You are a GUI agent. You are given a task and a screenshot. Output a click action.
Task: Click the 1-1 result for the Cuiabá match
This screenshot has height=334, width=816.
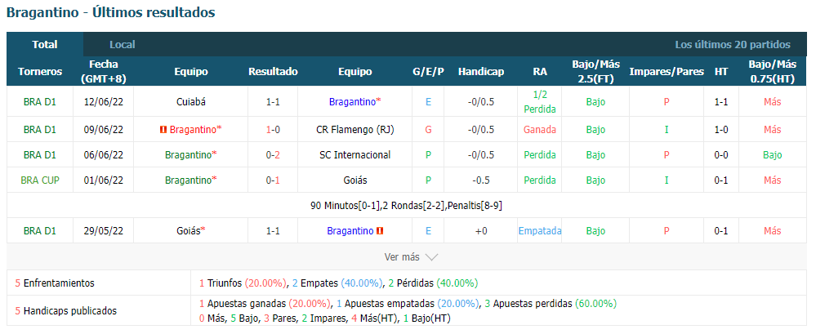pyautogui.click(x=273, y=102)
